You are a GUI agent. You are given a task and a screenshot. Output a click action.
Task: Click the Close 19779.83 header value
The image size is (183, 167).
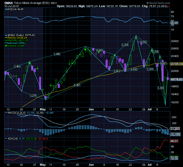(x=130, y=6)
